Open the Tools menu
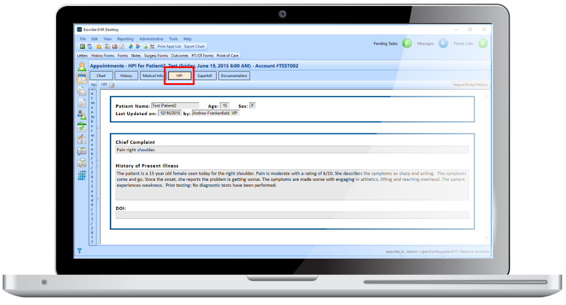 [x=173, y=39]
